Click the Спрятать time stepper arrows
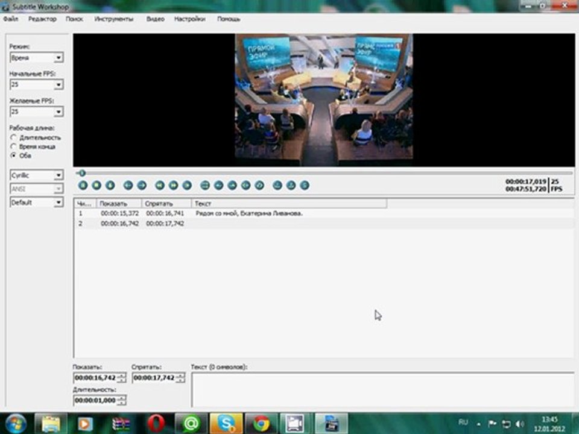 pyautogui.click(x=180, y=377)
